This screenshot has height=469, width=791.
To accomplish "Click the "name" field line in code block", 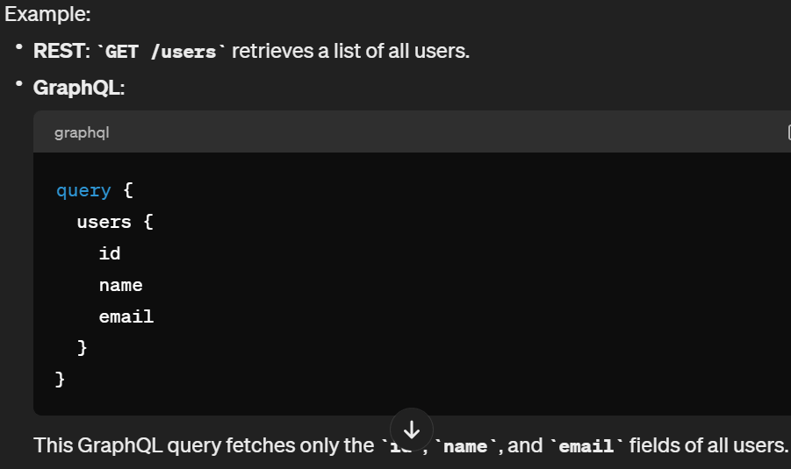I will point(120,285).
